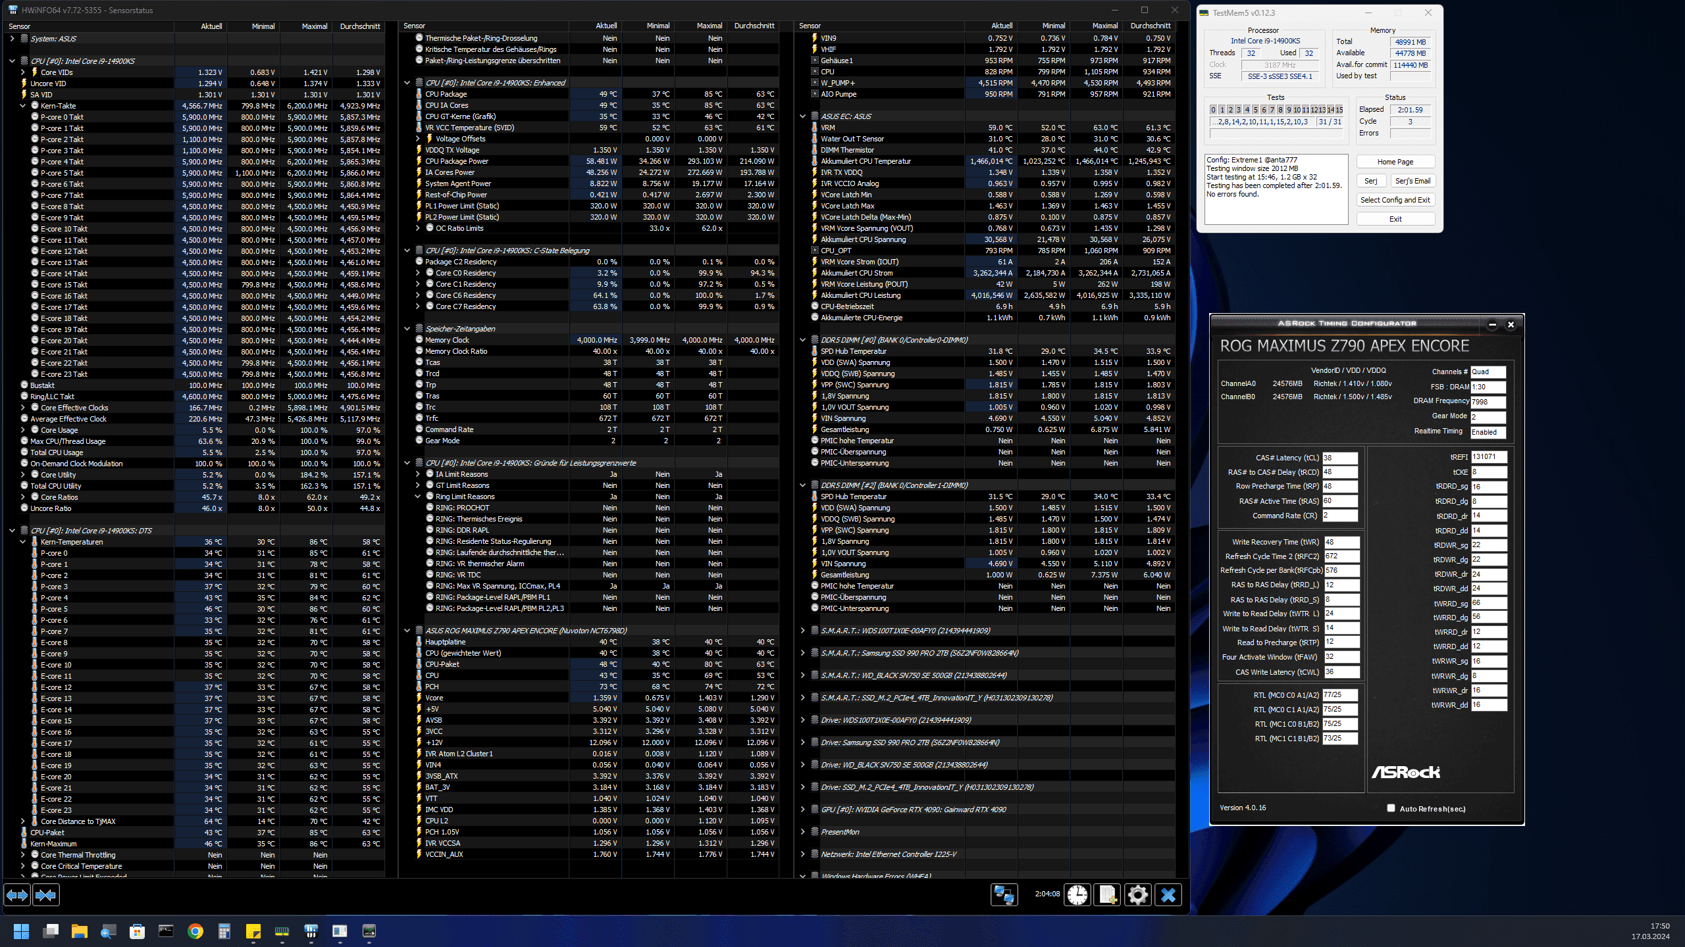This screenshot has width=1685, height=947.
Task: Click the collapse columns arrows icon
Action: pyautogui.click(x=45, y=894)
